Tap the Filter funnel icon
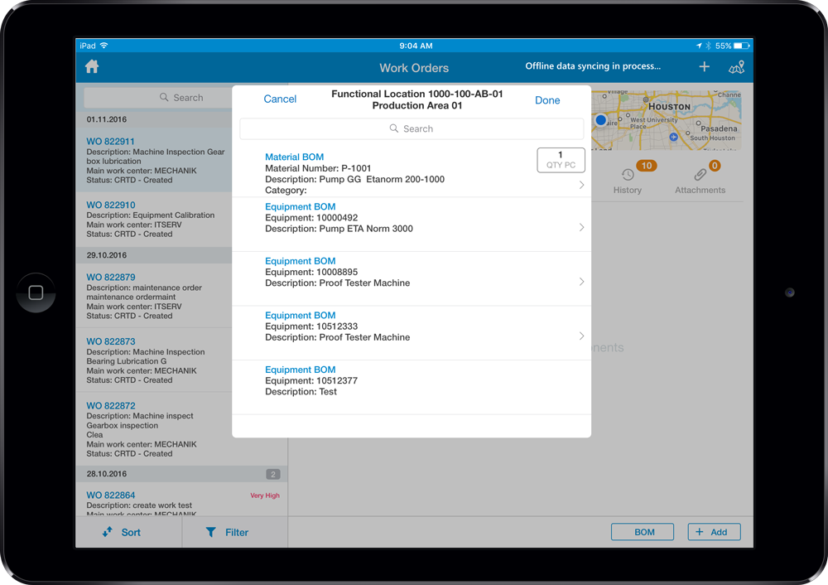Screen dimensions: 828x585 pos(210,532)
